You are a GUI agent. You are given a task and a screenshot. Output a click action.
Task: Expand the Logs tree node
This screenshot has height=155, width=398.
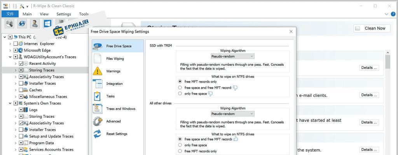tap(16, 110)
